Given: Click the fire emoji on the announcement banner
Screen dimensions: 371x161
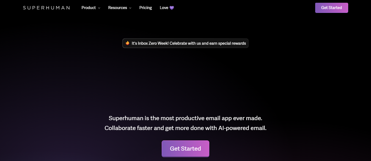Looking at the screenshot, I should pos(128,43).
